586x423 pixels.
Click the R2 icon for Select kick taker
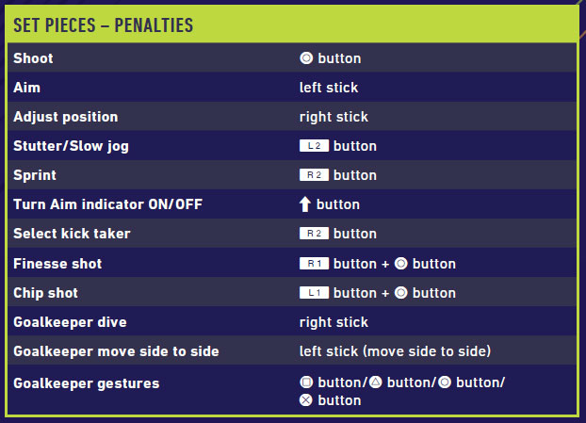(314, 234)
